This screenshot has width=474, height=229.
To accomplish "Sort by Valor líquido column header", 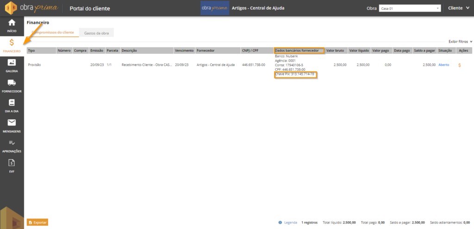I will click(x=359, y=51).
